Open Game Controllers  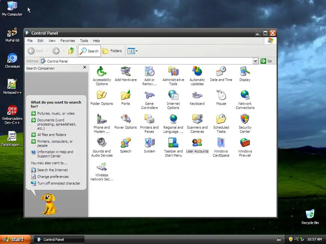click(x=149, y=99)
